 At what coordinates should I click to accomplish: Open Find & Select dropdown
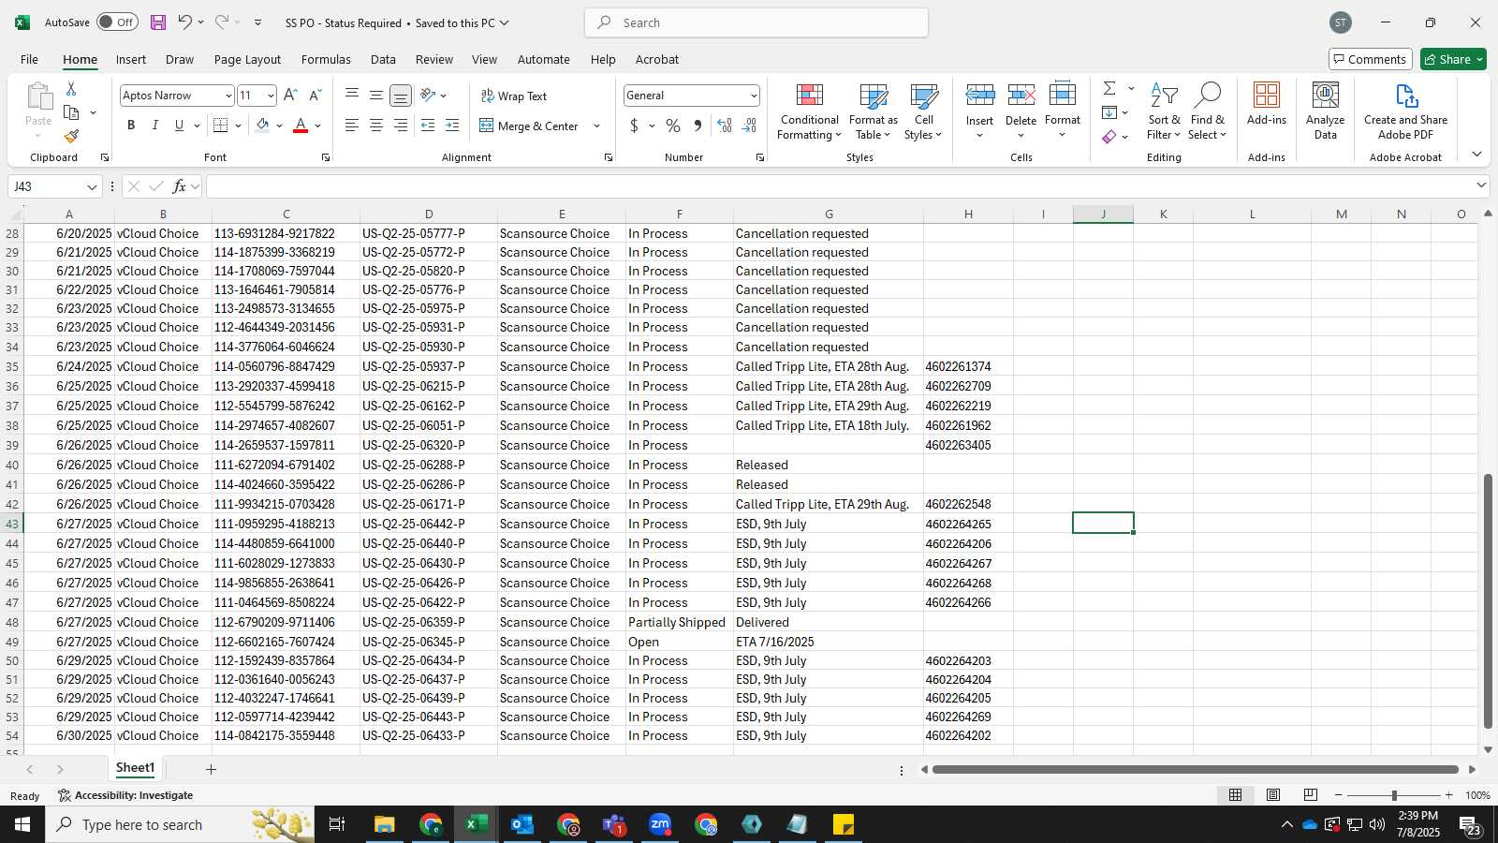coord(1207,111)
